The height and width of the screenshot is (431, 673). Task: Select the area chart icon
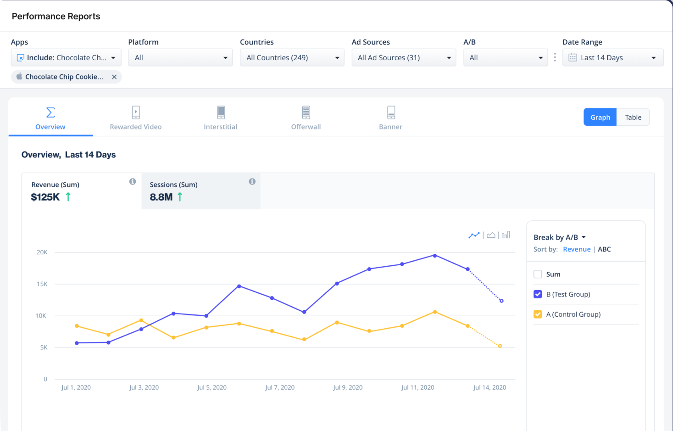[x=491, y=235]
